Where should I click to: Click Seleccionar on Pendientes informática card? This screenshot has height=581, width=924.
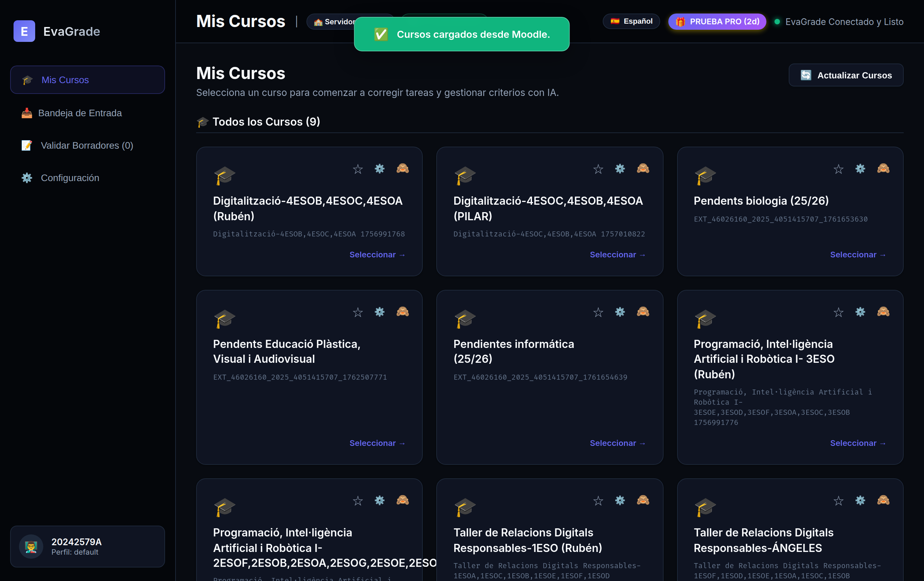point(617,443)
